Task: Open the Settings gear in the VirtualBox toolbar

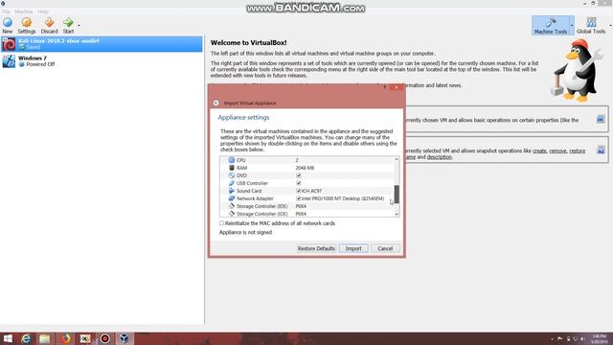Action: (27, 26)
